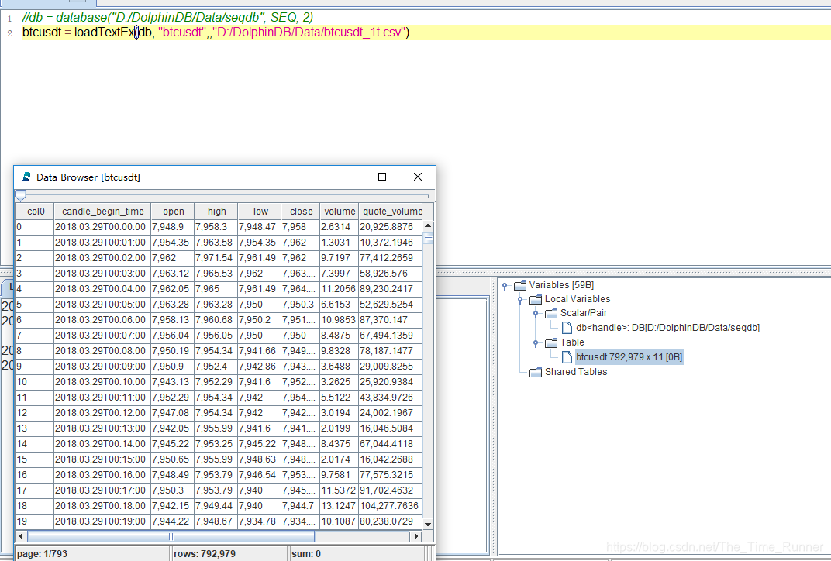
Task: Click the horizontal scrollbar right arrow
Action: [x=416, y=536]
